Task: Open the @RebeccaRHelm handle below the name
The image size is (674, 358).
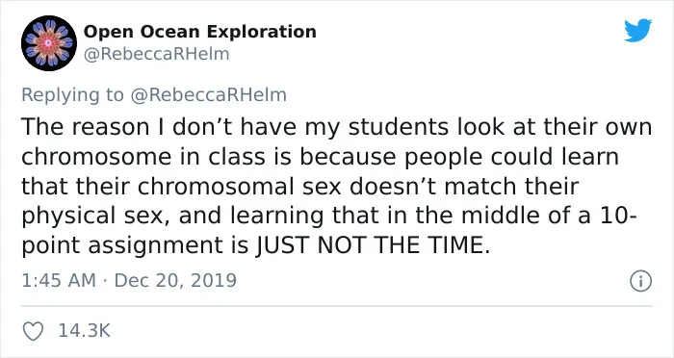Action: [x=156, y=55]
